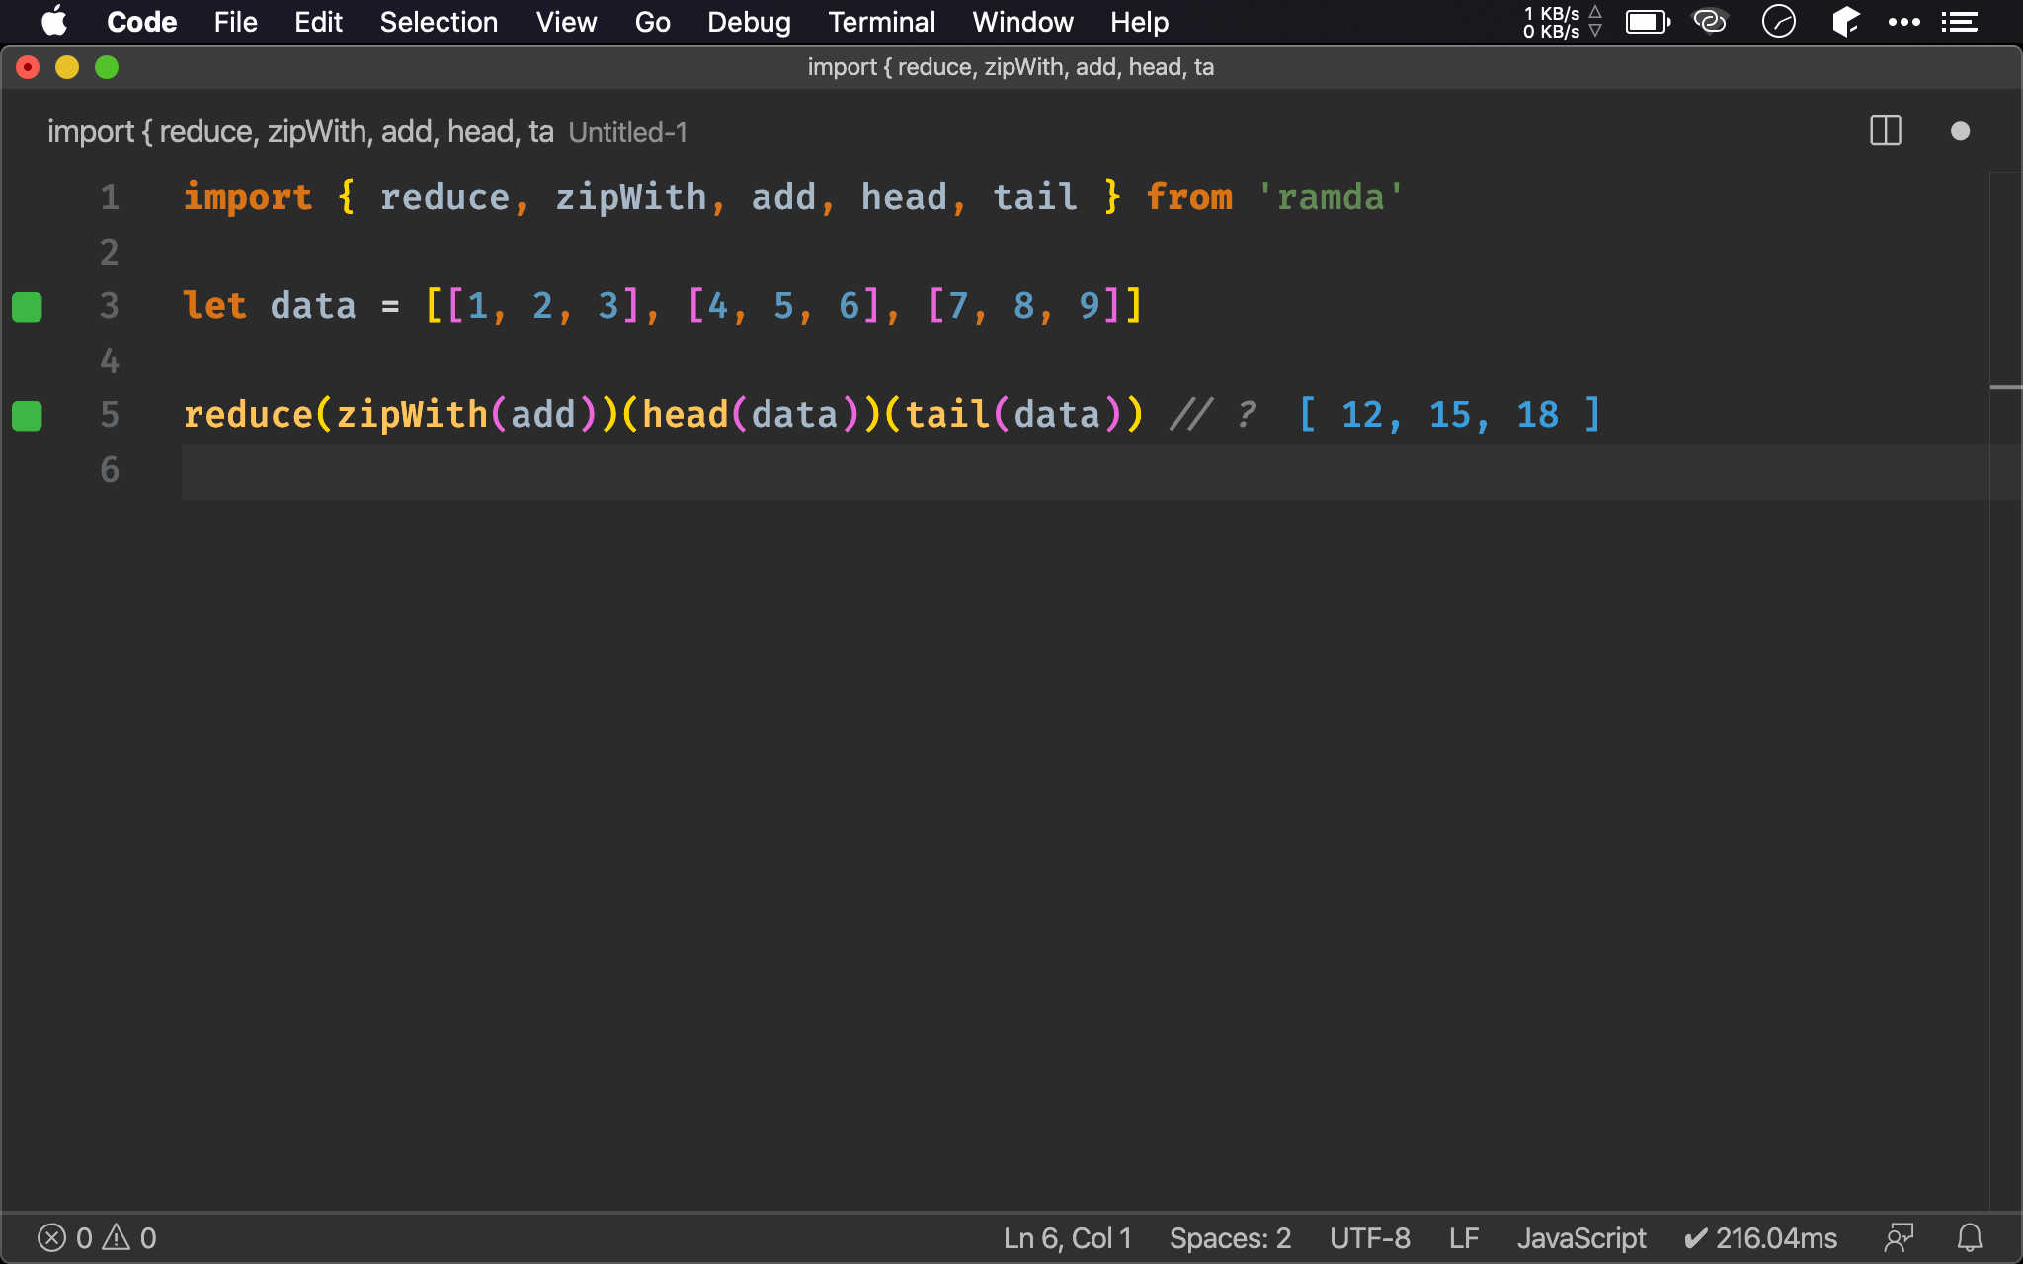This screenshot has height=1264, width=2023.
Task: Click the Apple logo menu
Action: [54, 21]
